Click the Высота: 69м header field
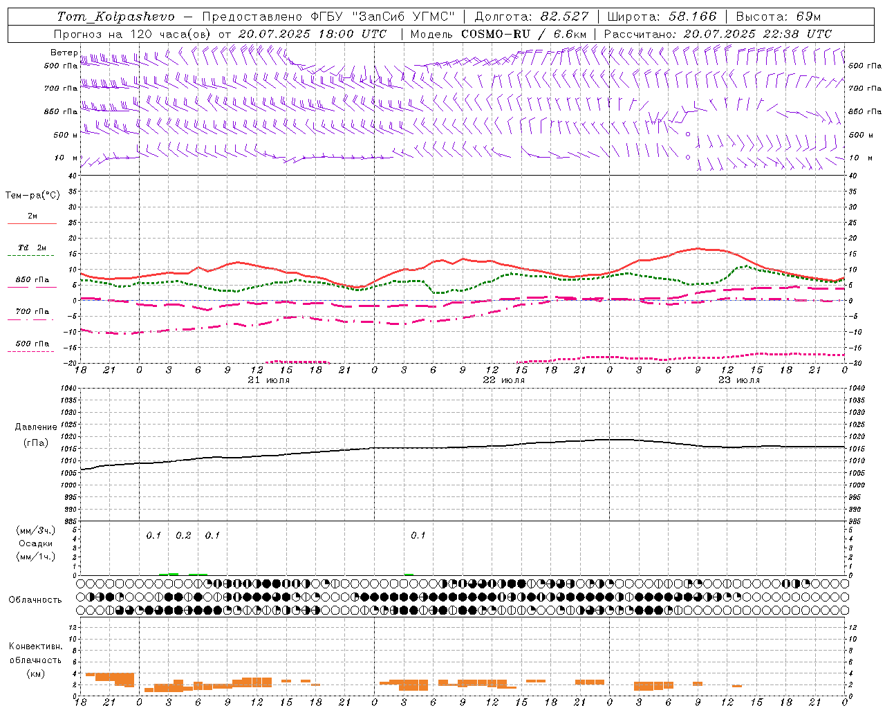Viewport: 885px width, 708px height. point(778,17)
